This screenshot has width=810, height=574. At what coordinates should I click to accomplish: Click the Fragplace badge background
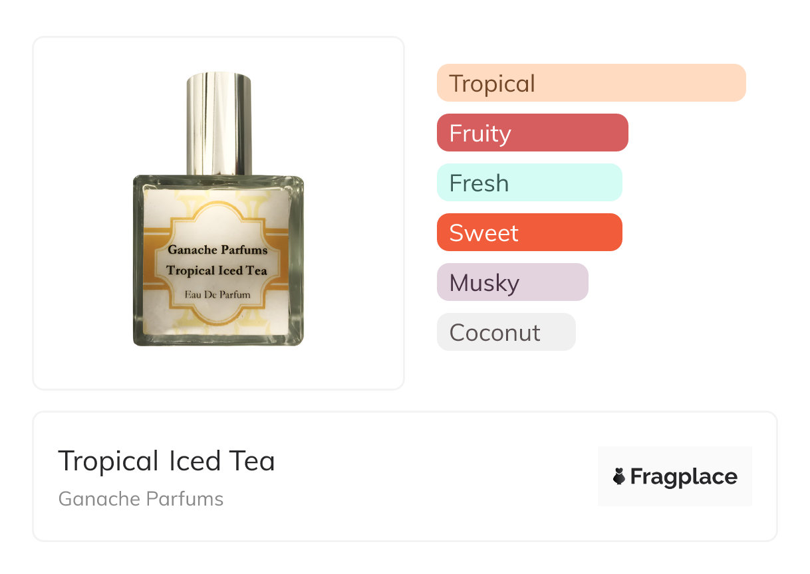[675, 476]
